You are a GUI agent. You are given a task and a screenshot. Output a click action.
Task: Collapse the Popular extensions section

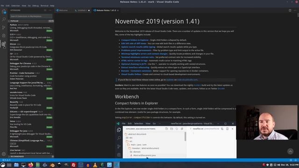[31, 21]
